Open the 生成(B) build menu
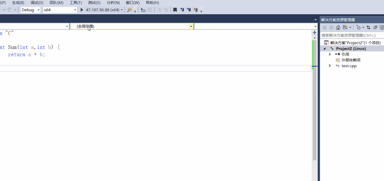Screen dimensions: 384x181 tap(18, 3)
